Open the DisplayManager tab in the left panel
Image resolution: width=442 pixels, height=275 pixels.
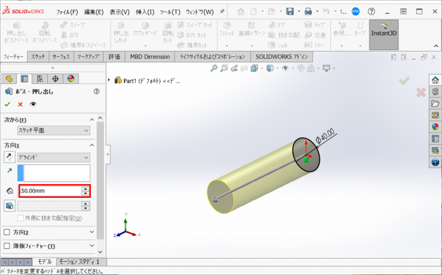(71, 79)
